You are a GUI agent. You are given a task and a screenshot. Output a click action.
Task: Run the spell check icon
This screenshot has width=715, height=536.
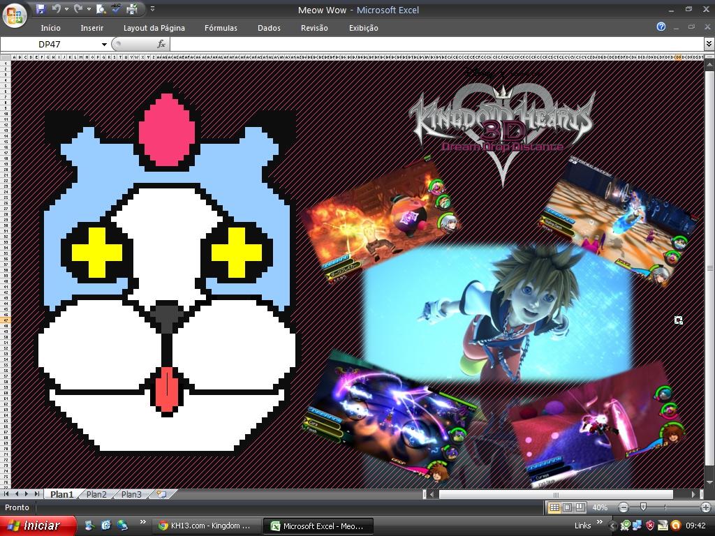(x=117, y=9)
